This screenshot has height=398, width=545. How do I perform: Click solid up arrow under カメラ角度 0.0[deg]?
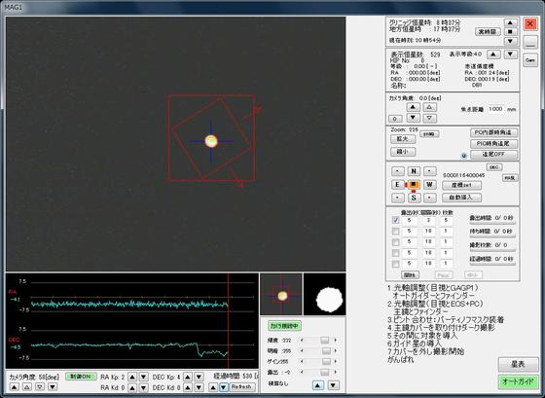click(x=413, y=107)
